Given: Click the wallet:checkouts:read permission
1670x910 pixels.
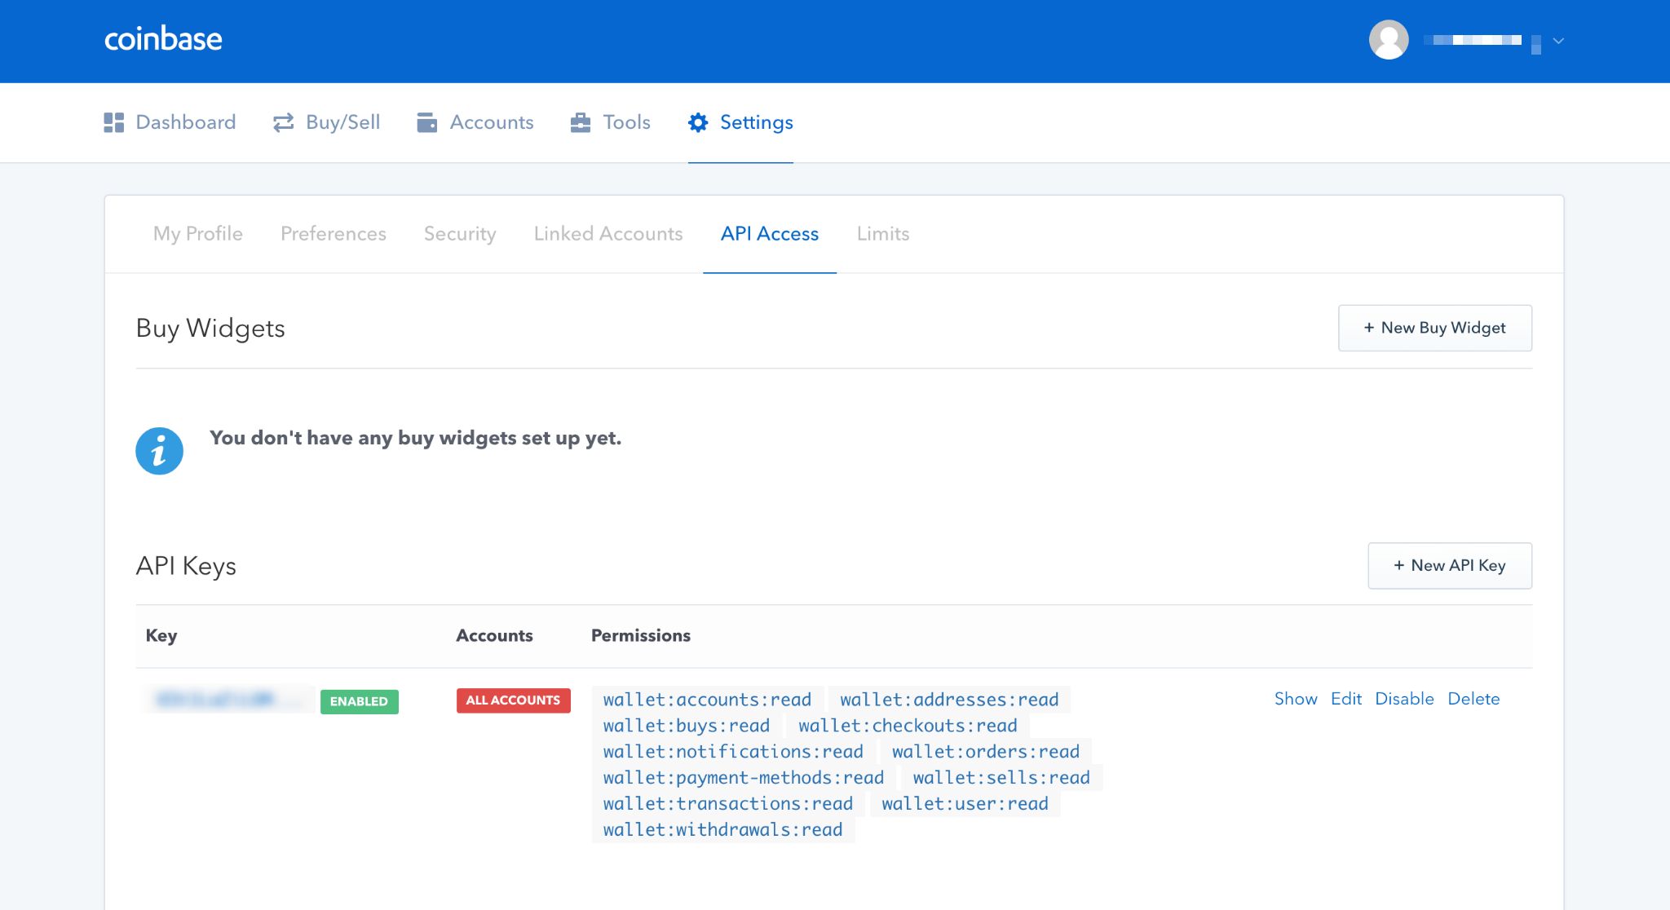Looking at the screenshot, I should [x=908, y=726].
